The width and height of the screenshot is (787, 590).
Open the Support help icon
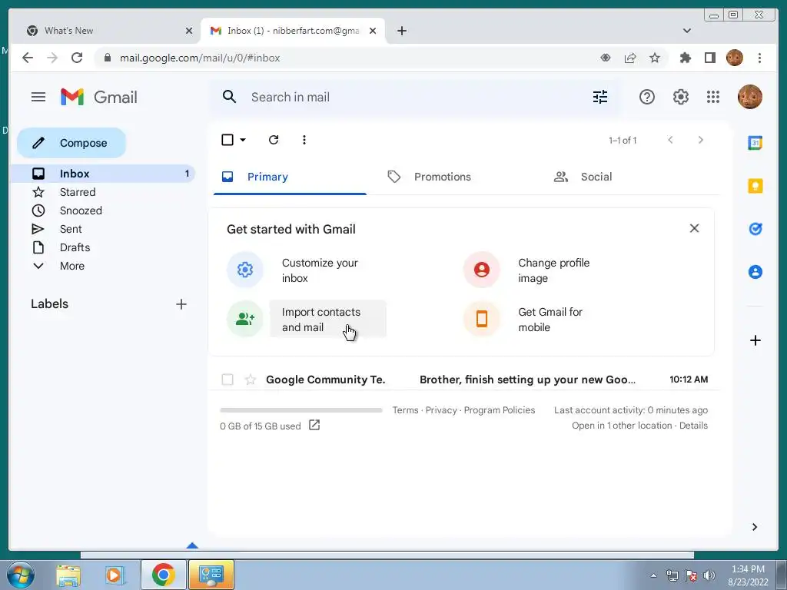click(x=647, y=97)
